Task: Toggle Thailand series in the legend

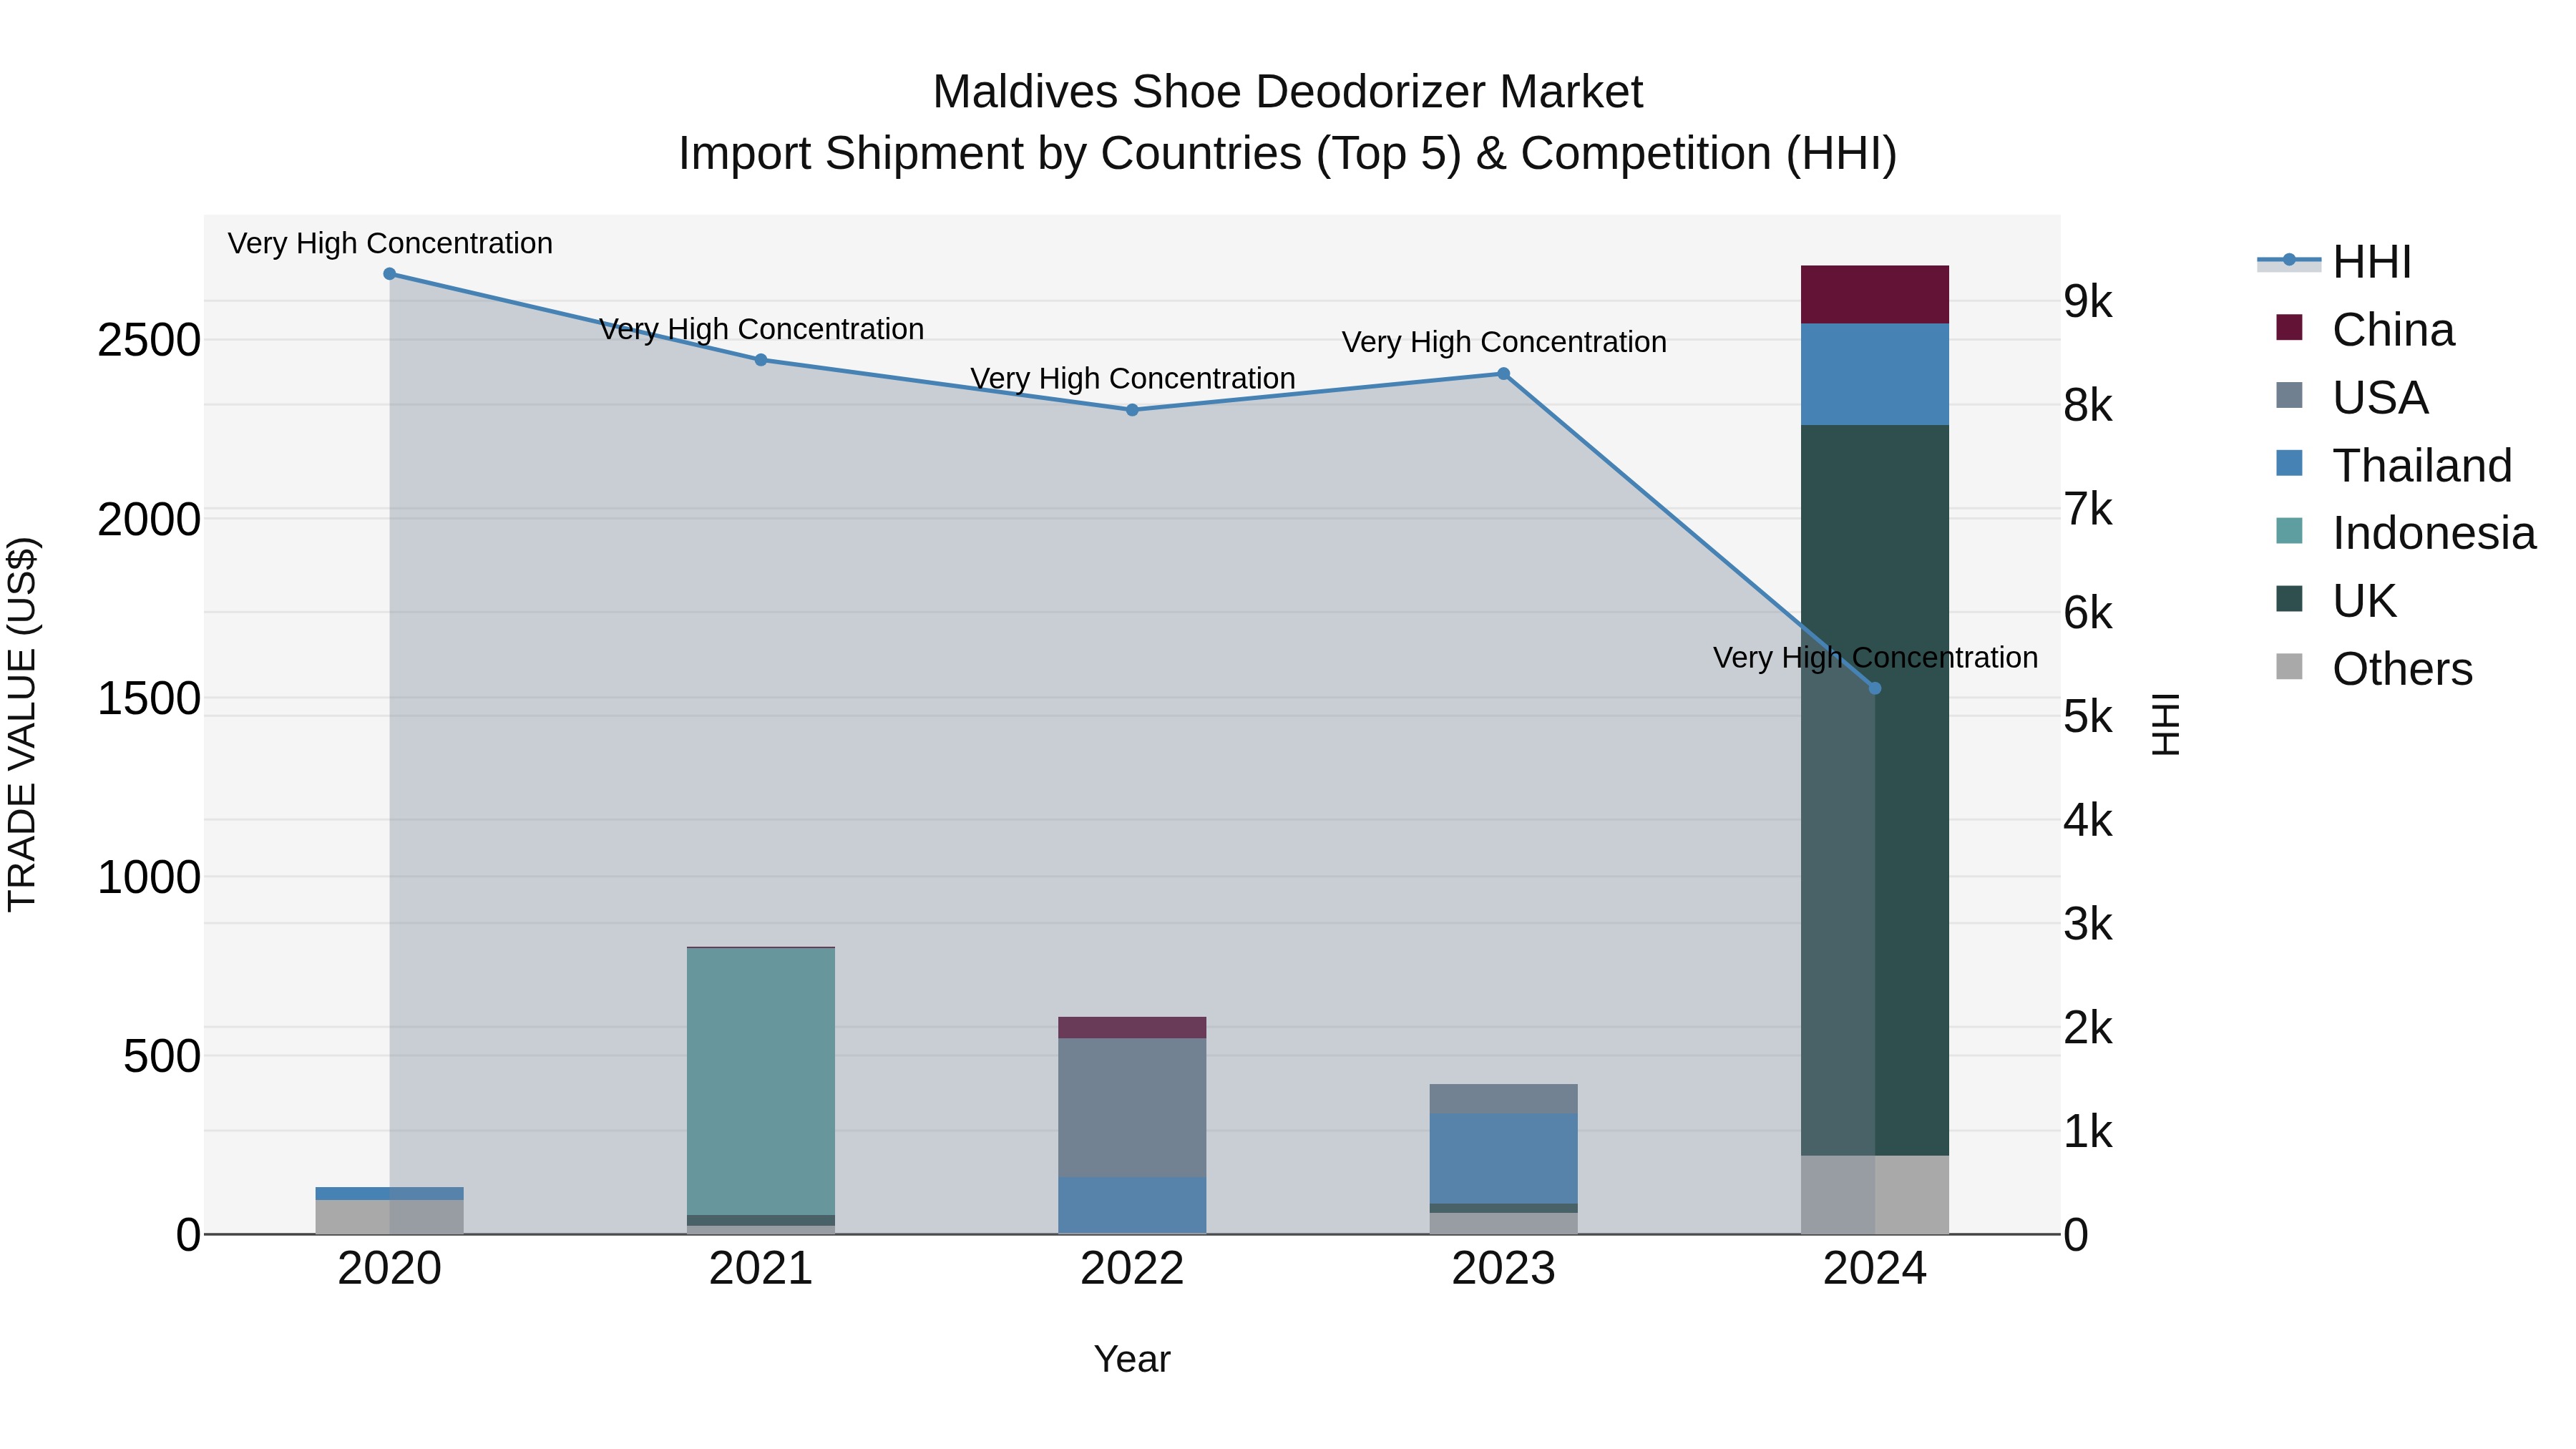Action: (2394, 465)
